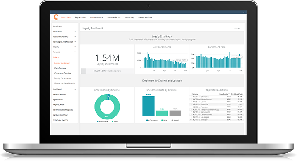The width and height of the screenshot is (297, 166).
Task: Open the Explore Data tab
Action: coord(66,17)
